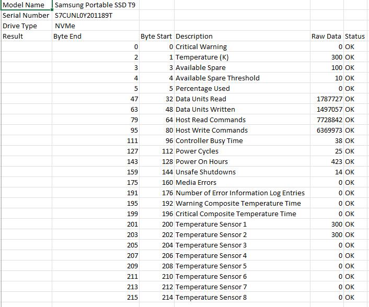Click OK status in Temperature Sensor 8 row
Image resolution: width=369 pixels, height=307 pixels.
tap(356, 297)
